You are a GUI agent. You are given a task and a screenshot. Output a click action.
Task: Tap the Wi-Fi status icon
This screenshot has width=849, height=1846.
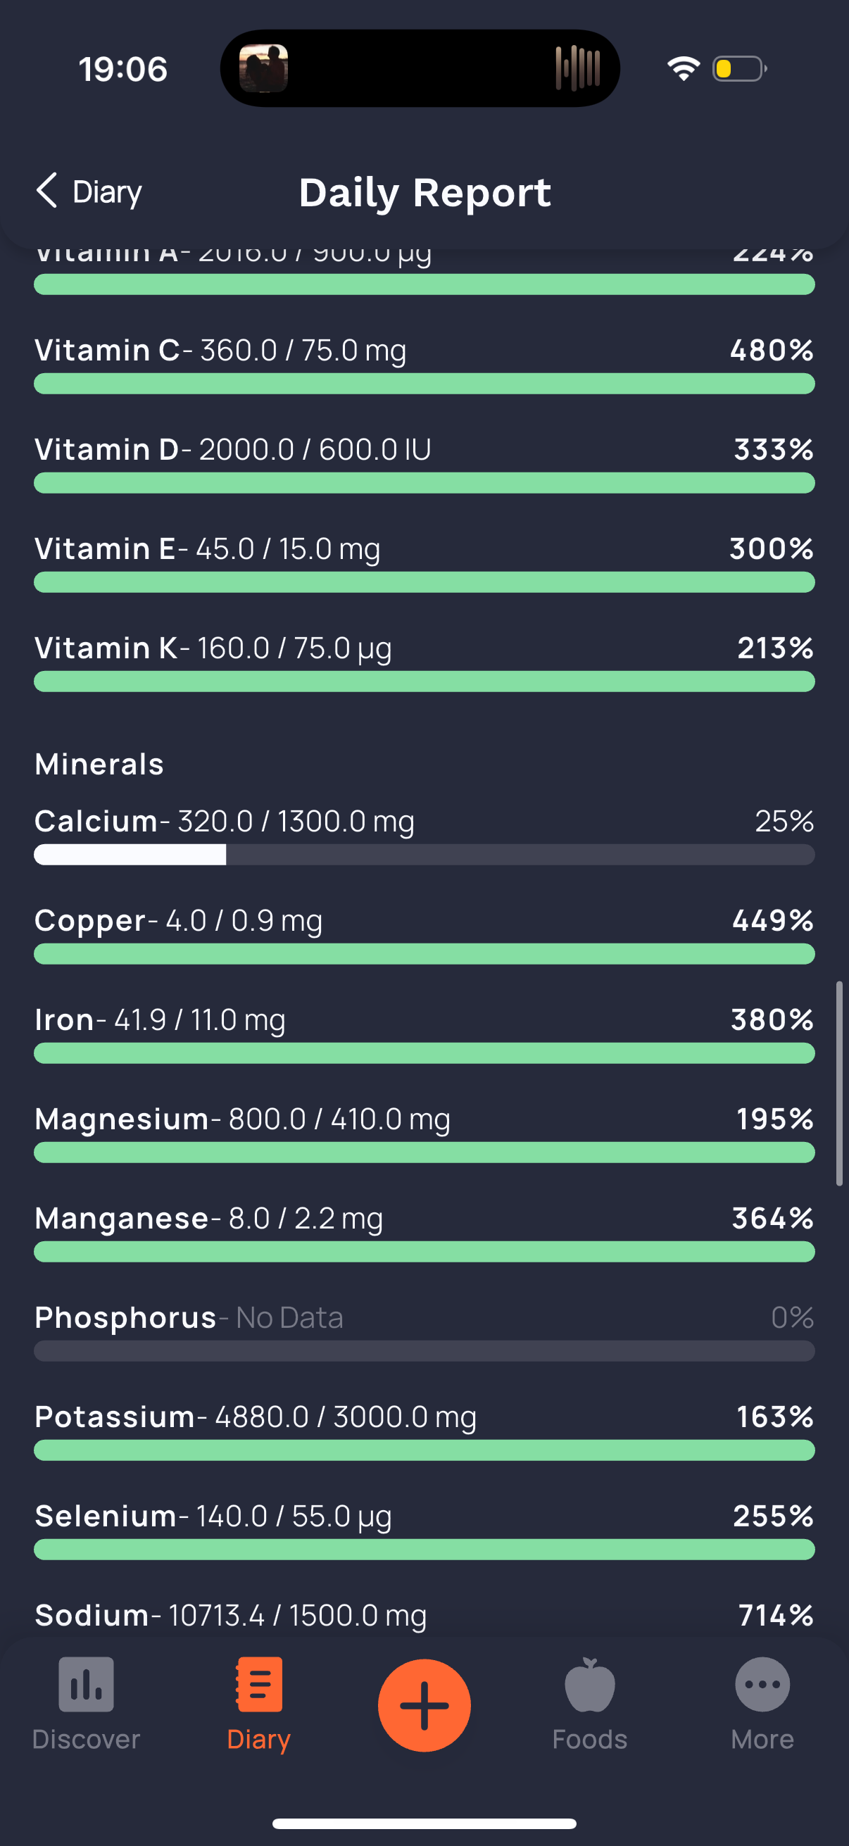pyautogui.click(x=683, y=68)
